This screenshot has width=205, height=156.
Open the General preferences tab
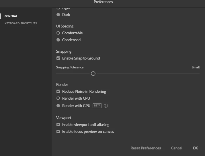tap(11, 16)
